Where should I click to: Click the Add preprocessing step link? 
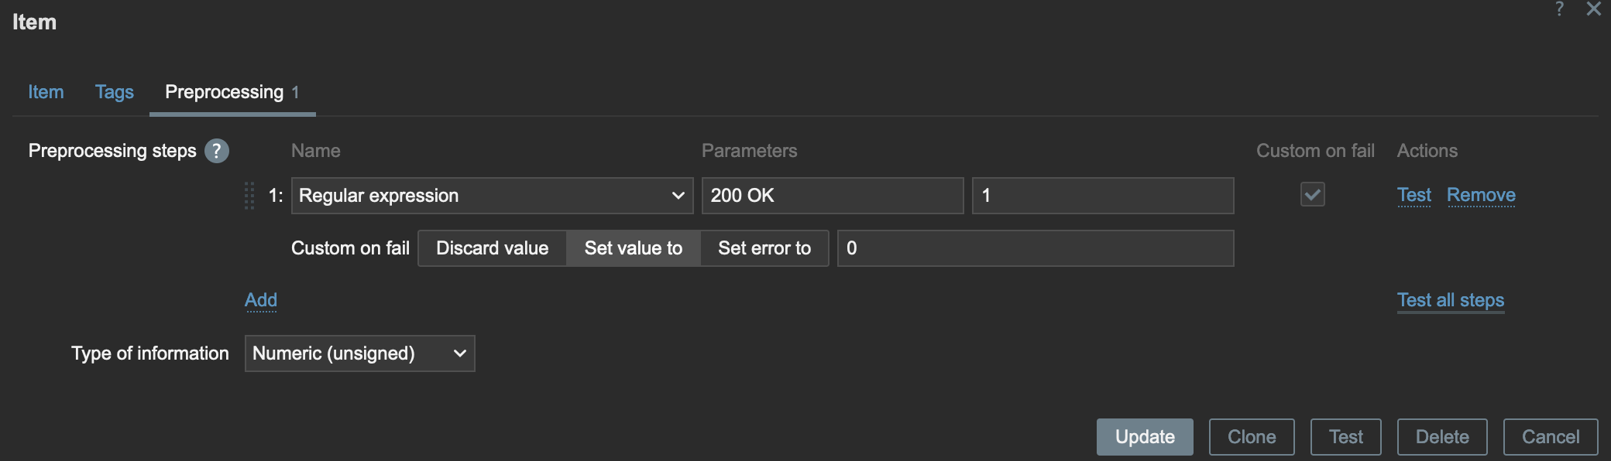point(261,300)
